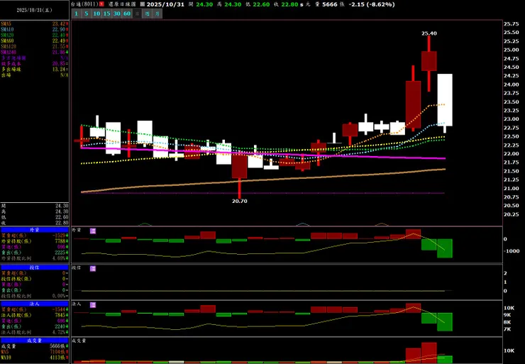Click the MA5 volume row
The height and width of the screenshot is (364, 525).
pyautogui.click(x=35, y=352)
